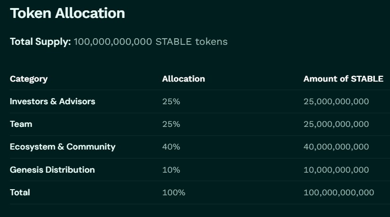This screenshot has width=390, height=217.
Task: Click the 40,000,000,000 amount cell
Action: coord(336,147)
